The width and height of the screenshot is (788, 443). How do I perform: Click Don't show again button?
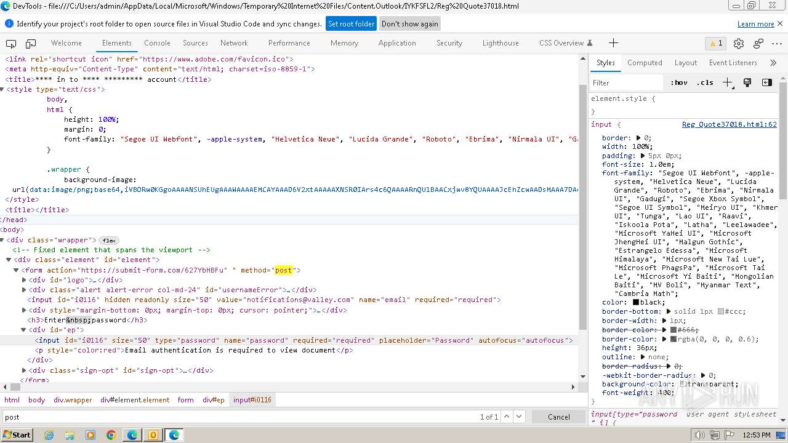(410, 24)
